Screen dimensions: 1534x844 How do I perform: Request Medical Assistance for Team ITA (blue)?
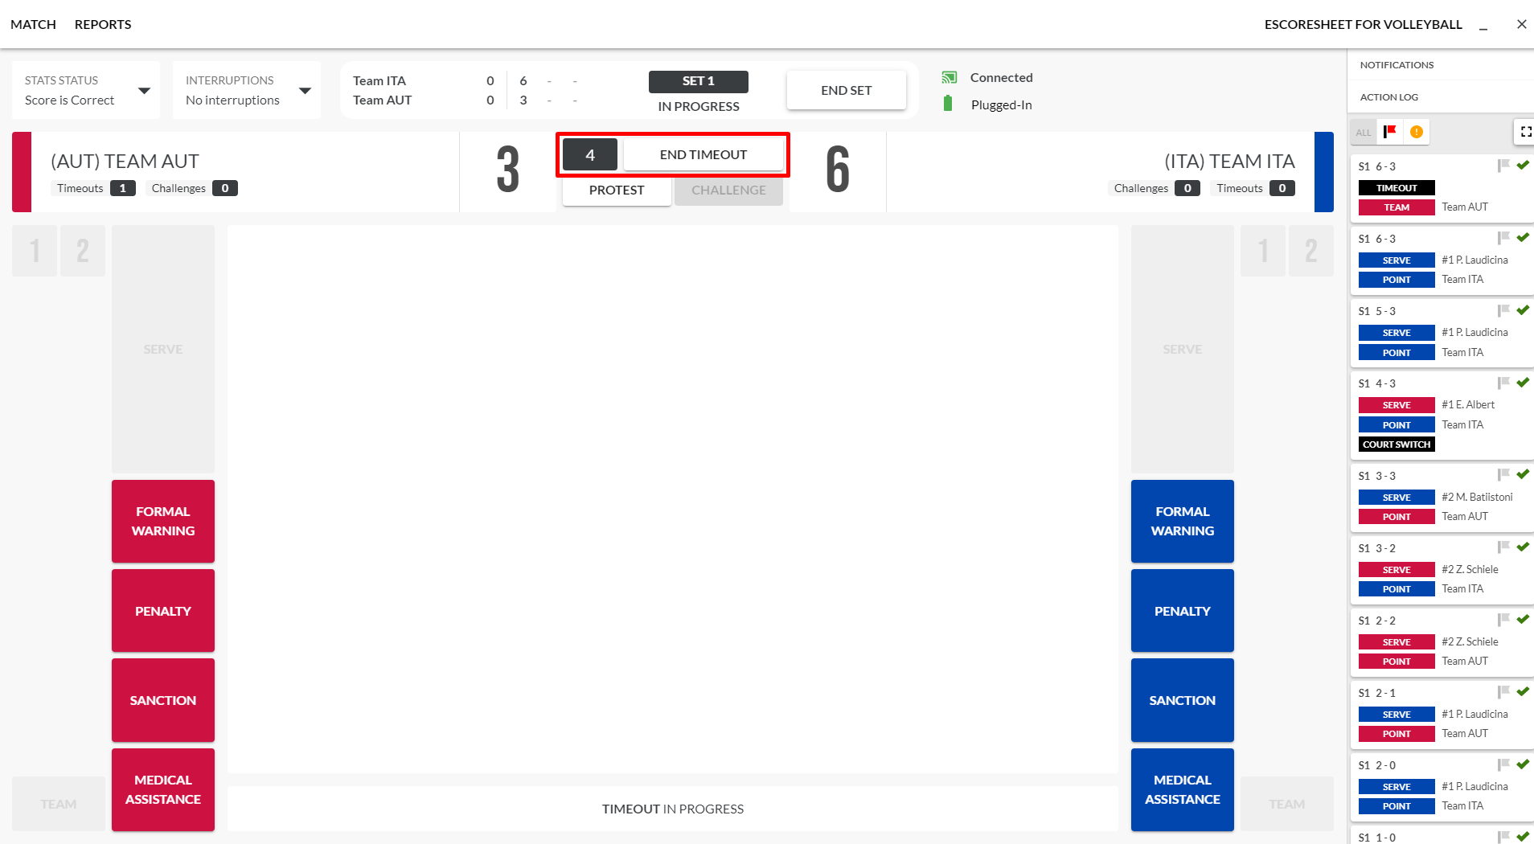(1183, 789)
